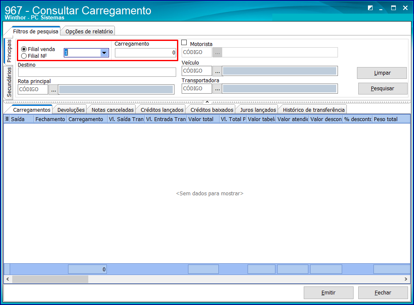Screen dimensions: 414x305
Task: Sort by Vl. Saída Tran column header
Action: (x=126, y=119)
